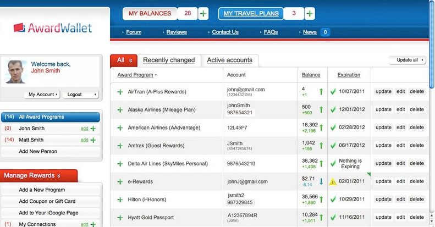This screenshot has height=227, width=435.
Task: Switch to the Active accounts tab
Action: tap(229, 60)
